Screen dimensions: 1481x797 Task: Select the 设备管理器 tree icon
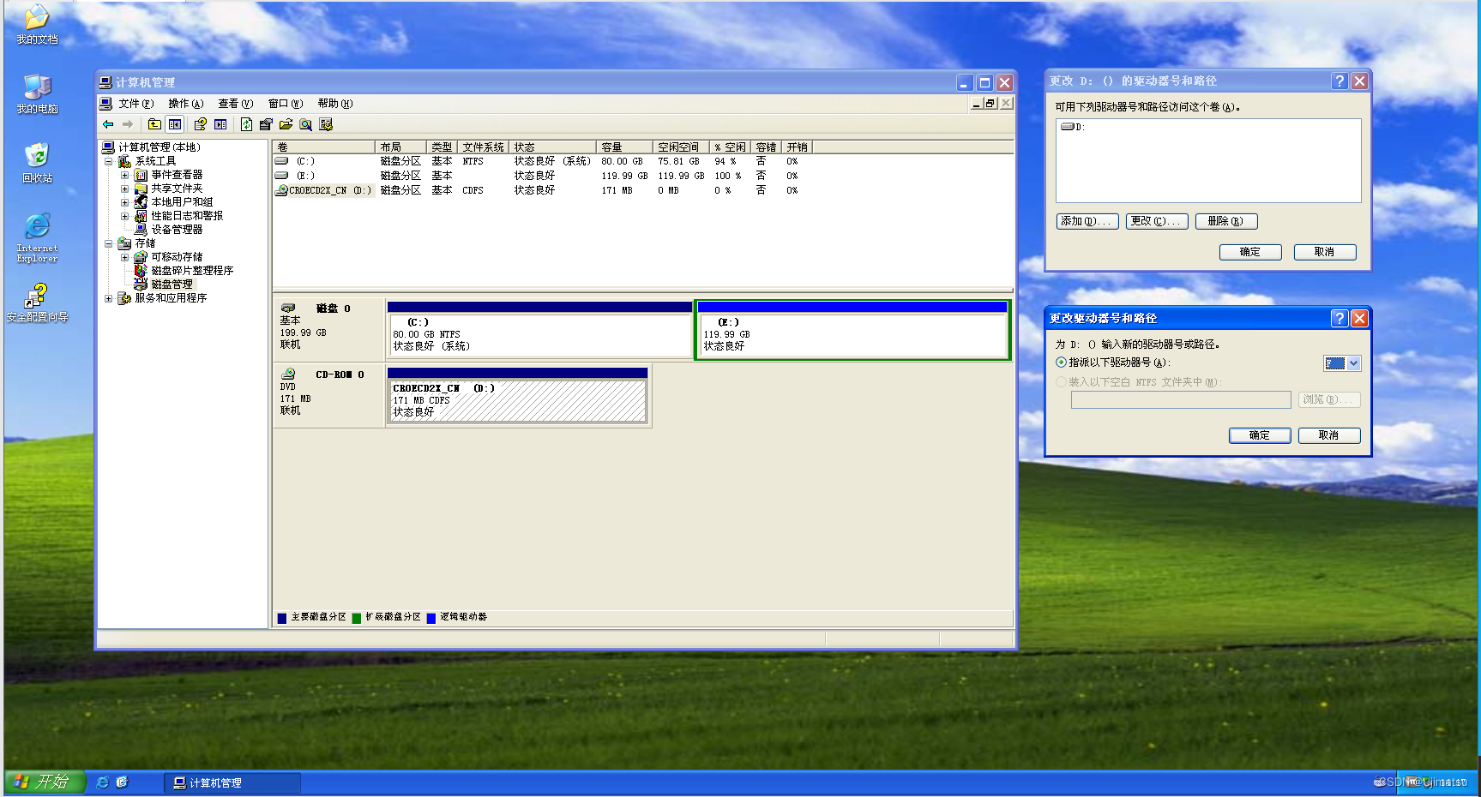click(x=141, y=230)
